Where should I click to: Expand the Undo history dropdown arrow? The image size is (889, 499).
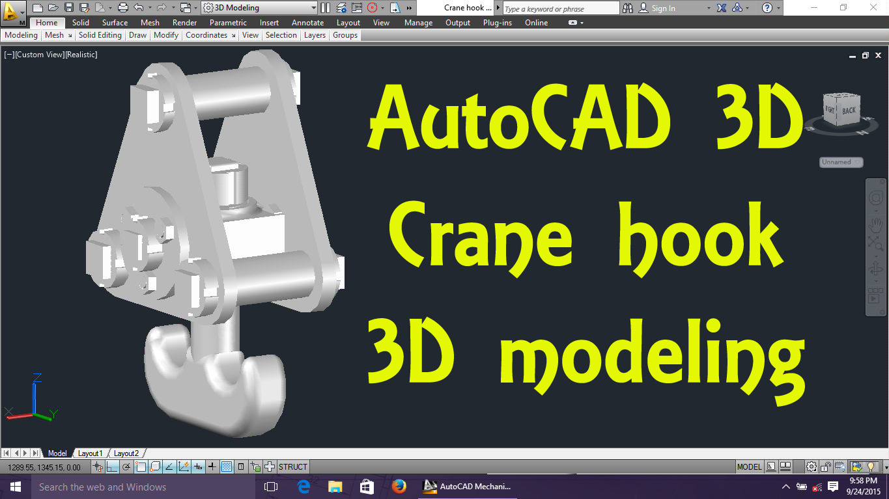tap(149, 8)
